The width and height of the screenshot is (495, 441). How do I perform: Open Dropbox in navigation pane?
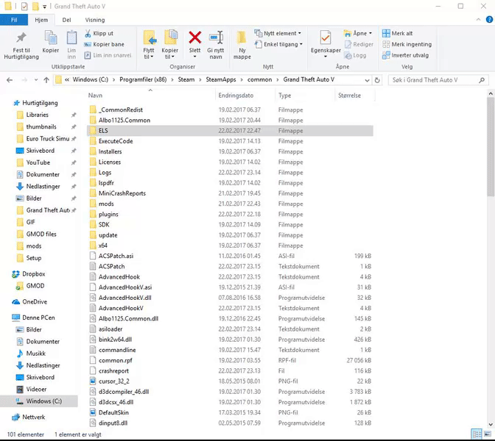(33, 274)
